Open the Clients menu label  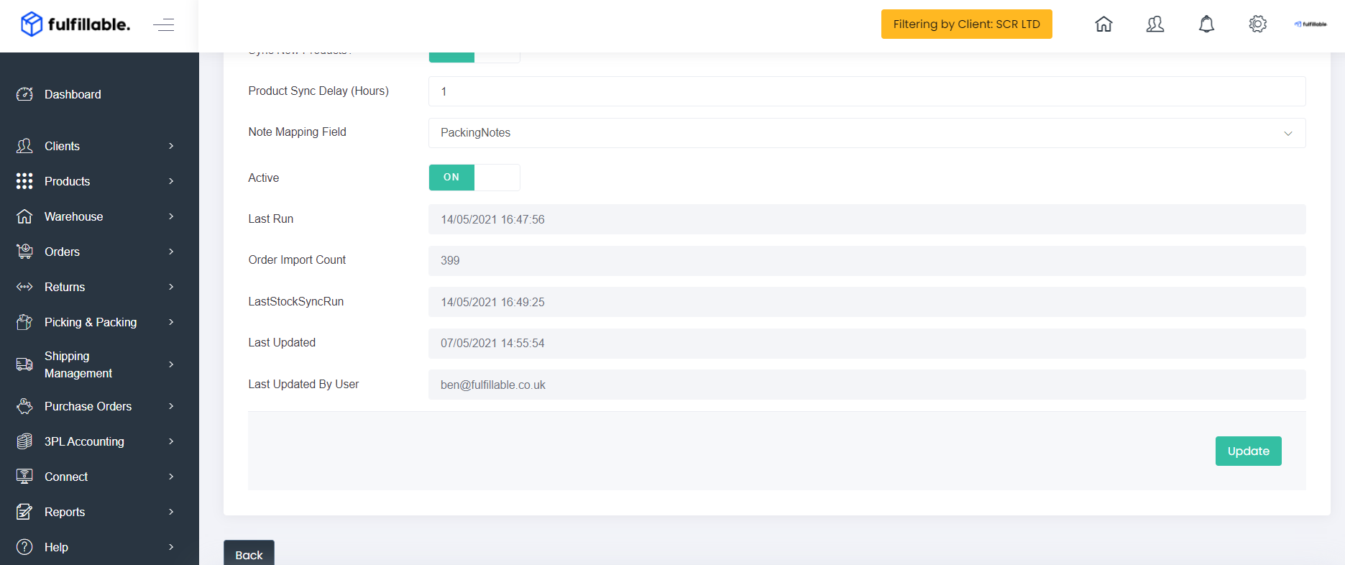click(x=62, y=146)
